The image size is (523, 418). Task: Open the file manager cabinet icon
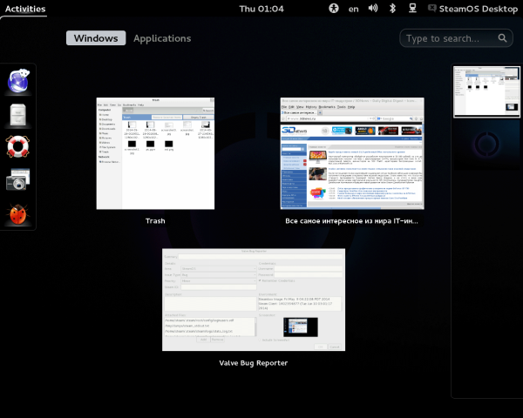pos(18,115)
